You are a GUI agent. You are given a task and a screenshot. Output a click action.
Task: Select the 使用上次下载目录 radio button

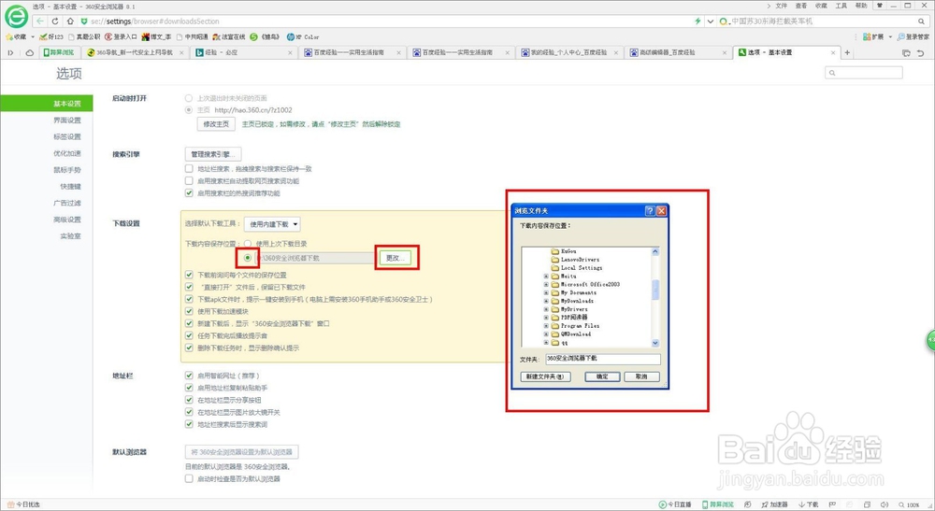(x=248, y=244)
